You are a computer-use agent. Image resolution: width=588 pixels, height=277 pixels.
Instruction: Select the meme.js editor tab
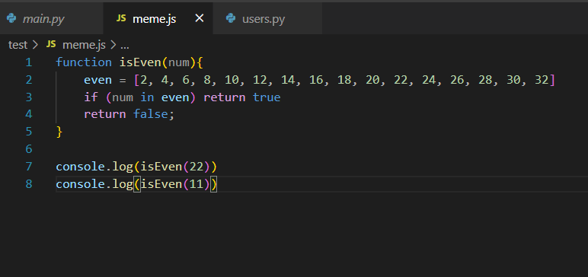pyautogui.click(x=158, y=19)
